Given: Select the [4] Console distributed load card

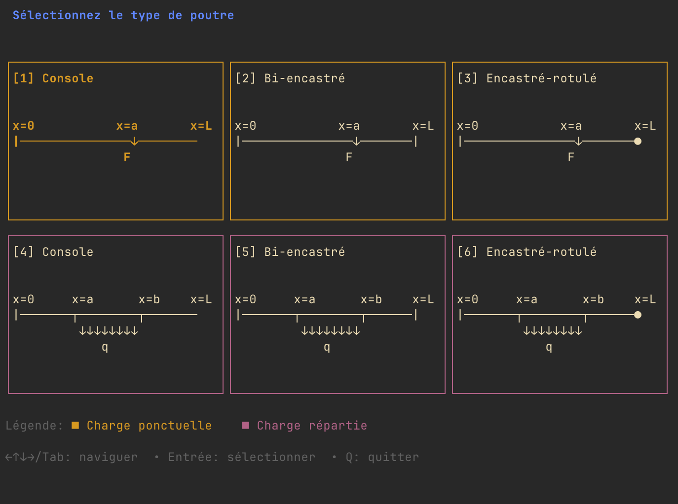Looking at the screenshot, I should [115, 315].
